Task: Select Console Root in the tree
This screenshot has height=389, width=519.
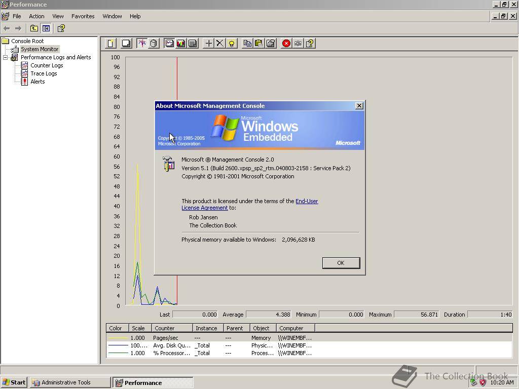Action: click(x=27, y=41)
